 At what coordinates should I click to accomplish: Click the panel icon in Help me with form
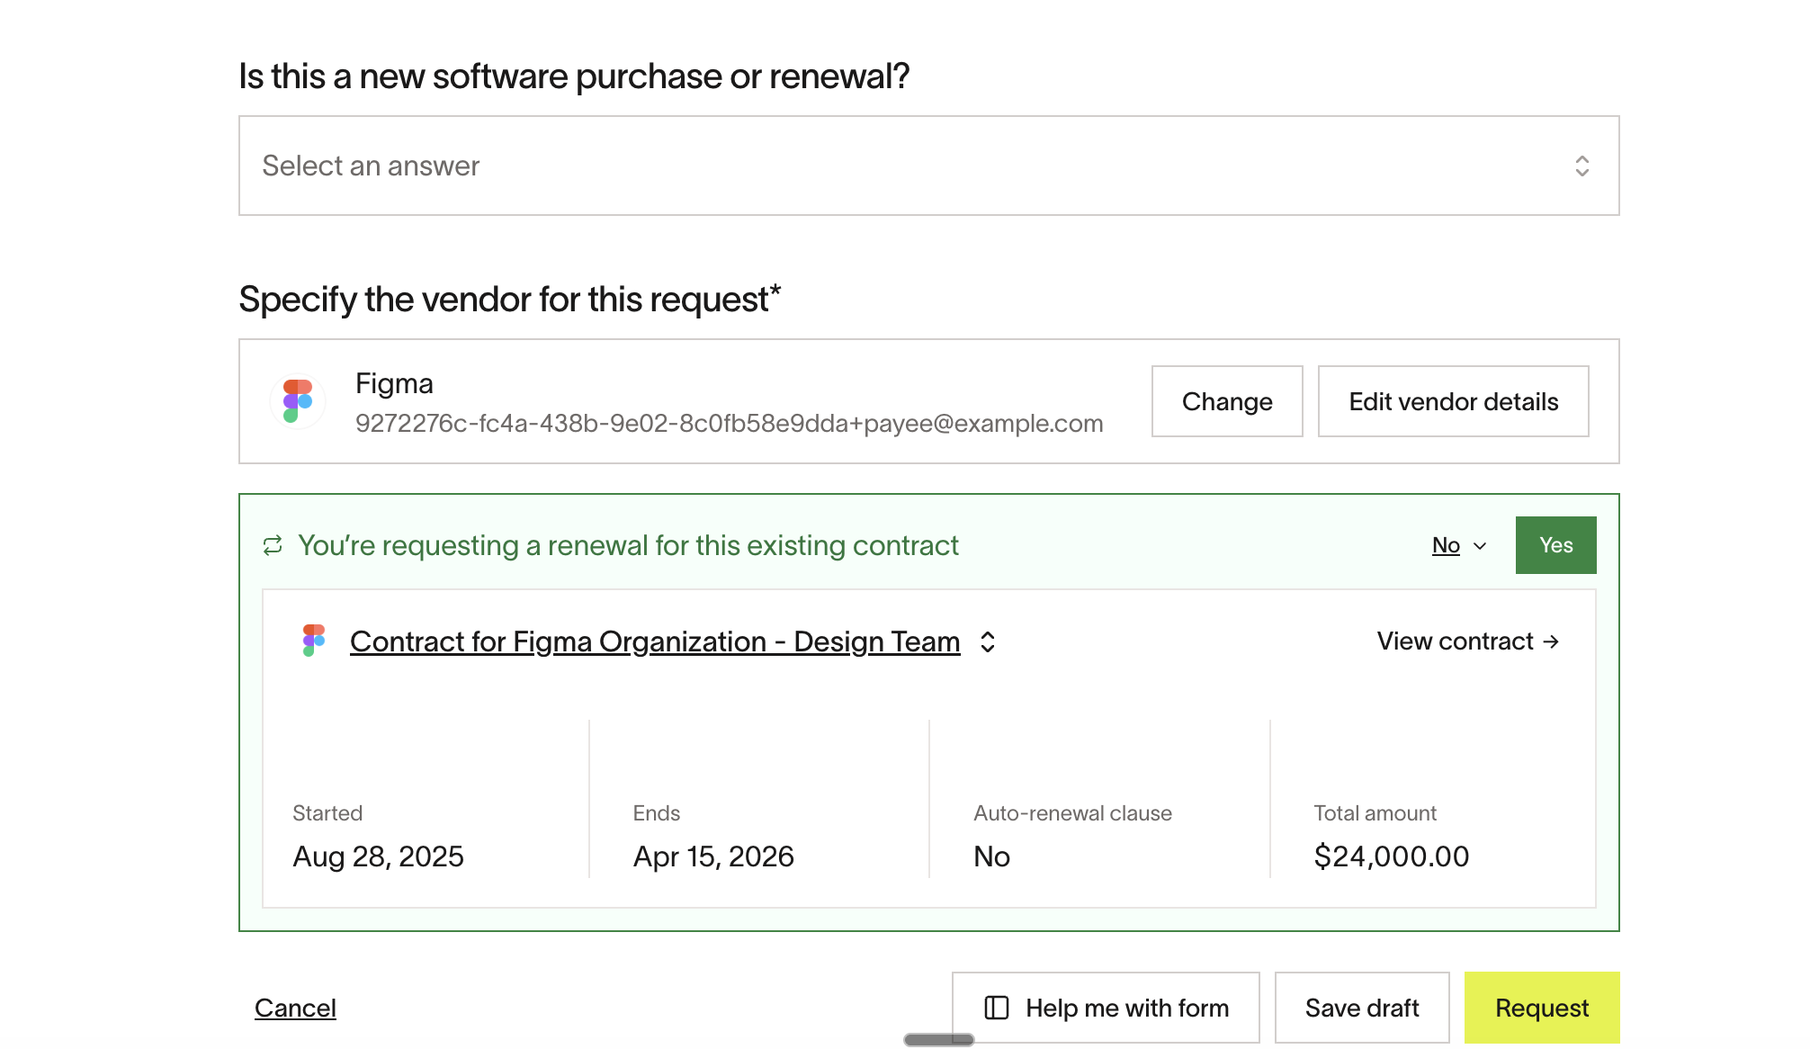997,1008
